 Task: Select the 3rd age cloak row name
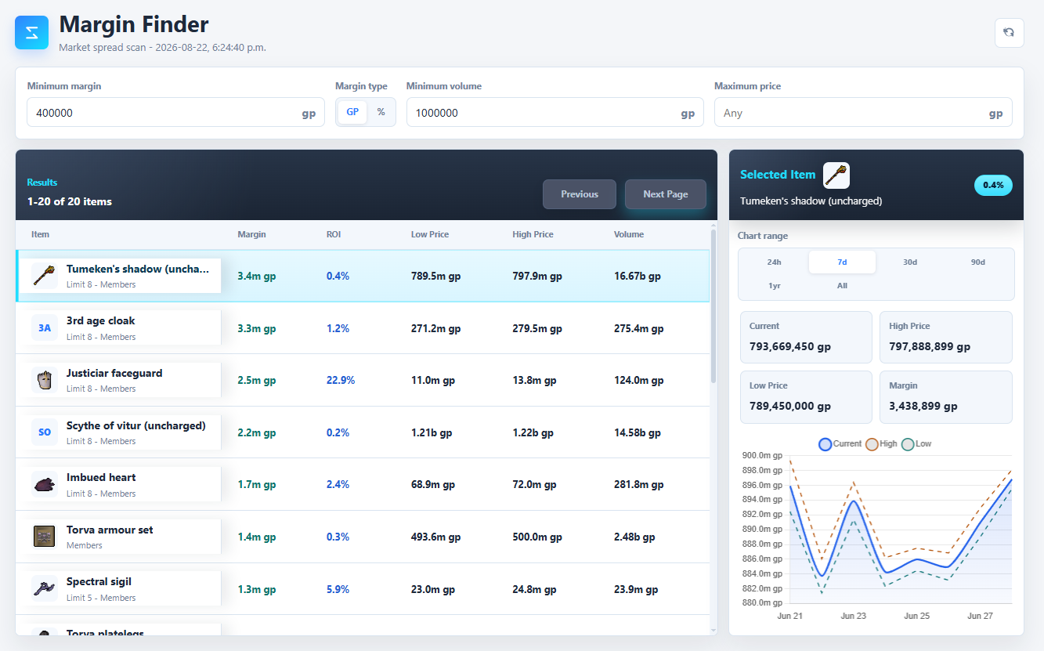100,320
